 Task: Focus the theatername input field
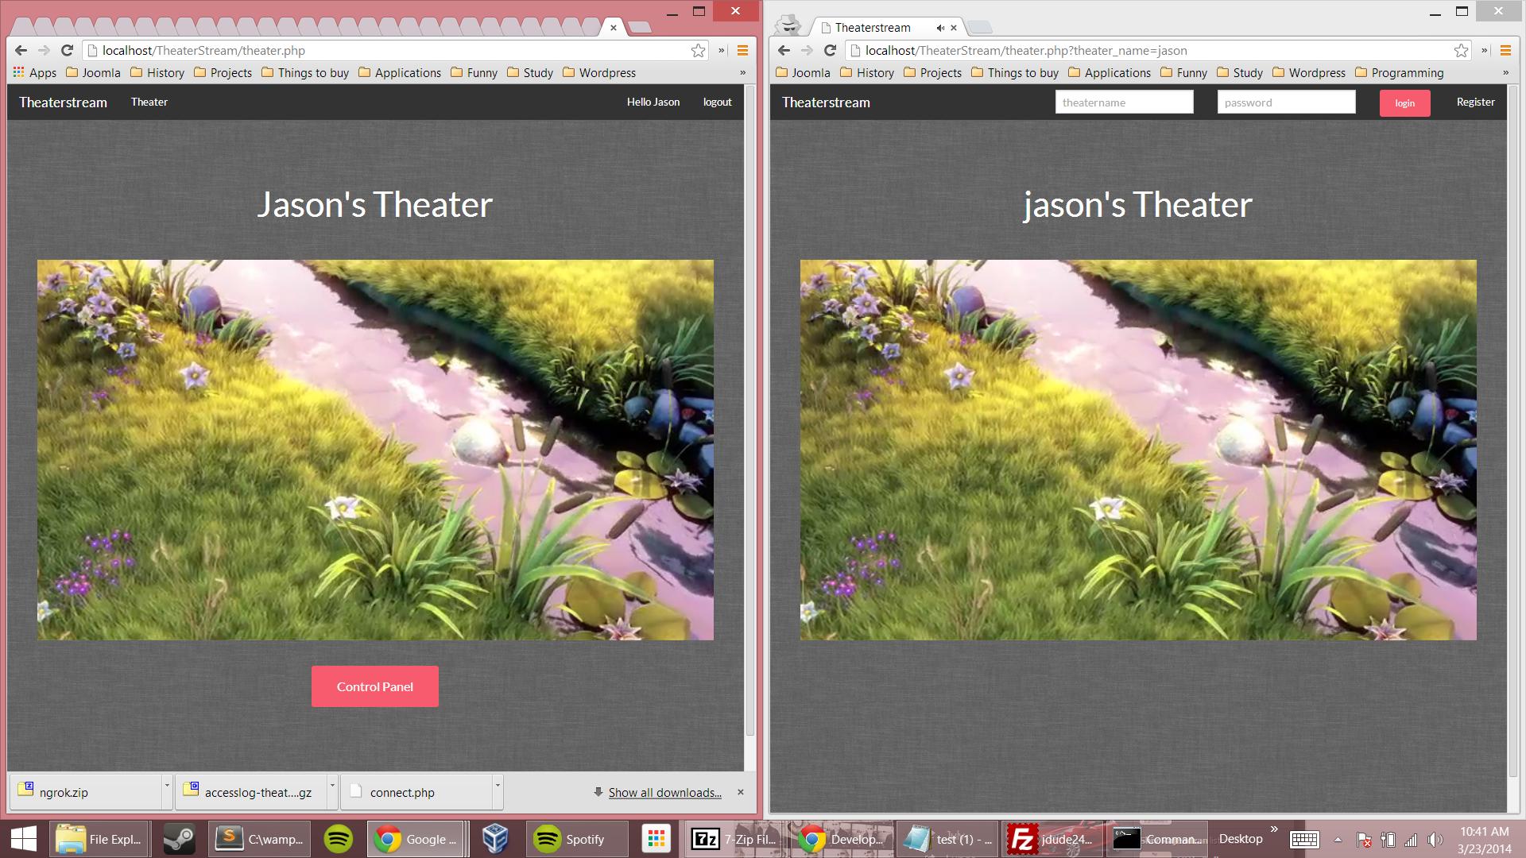(x=1124, y=102)
